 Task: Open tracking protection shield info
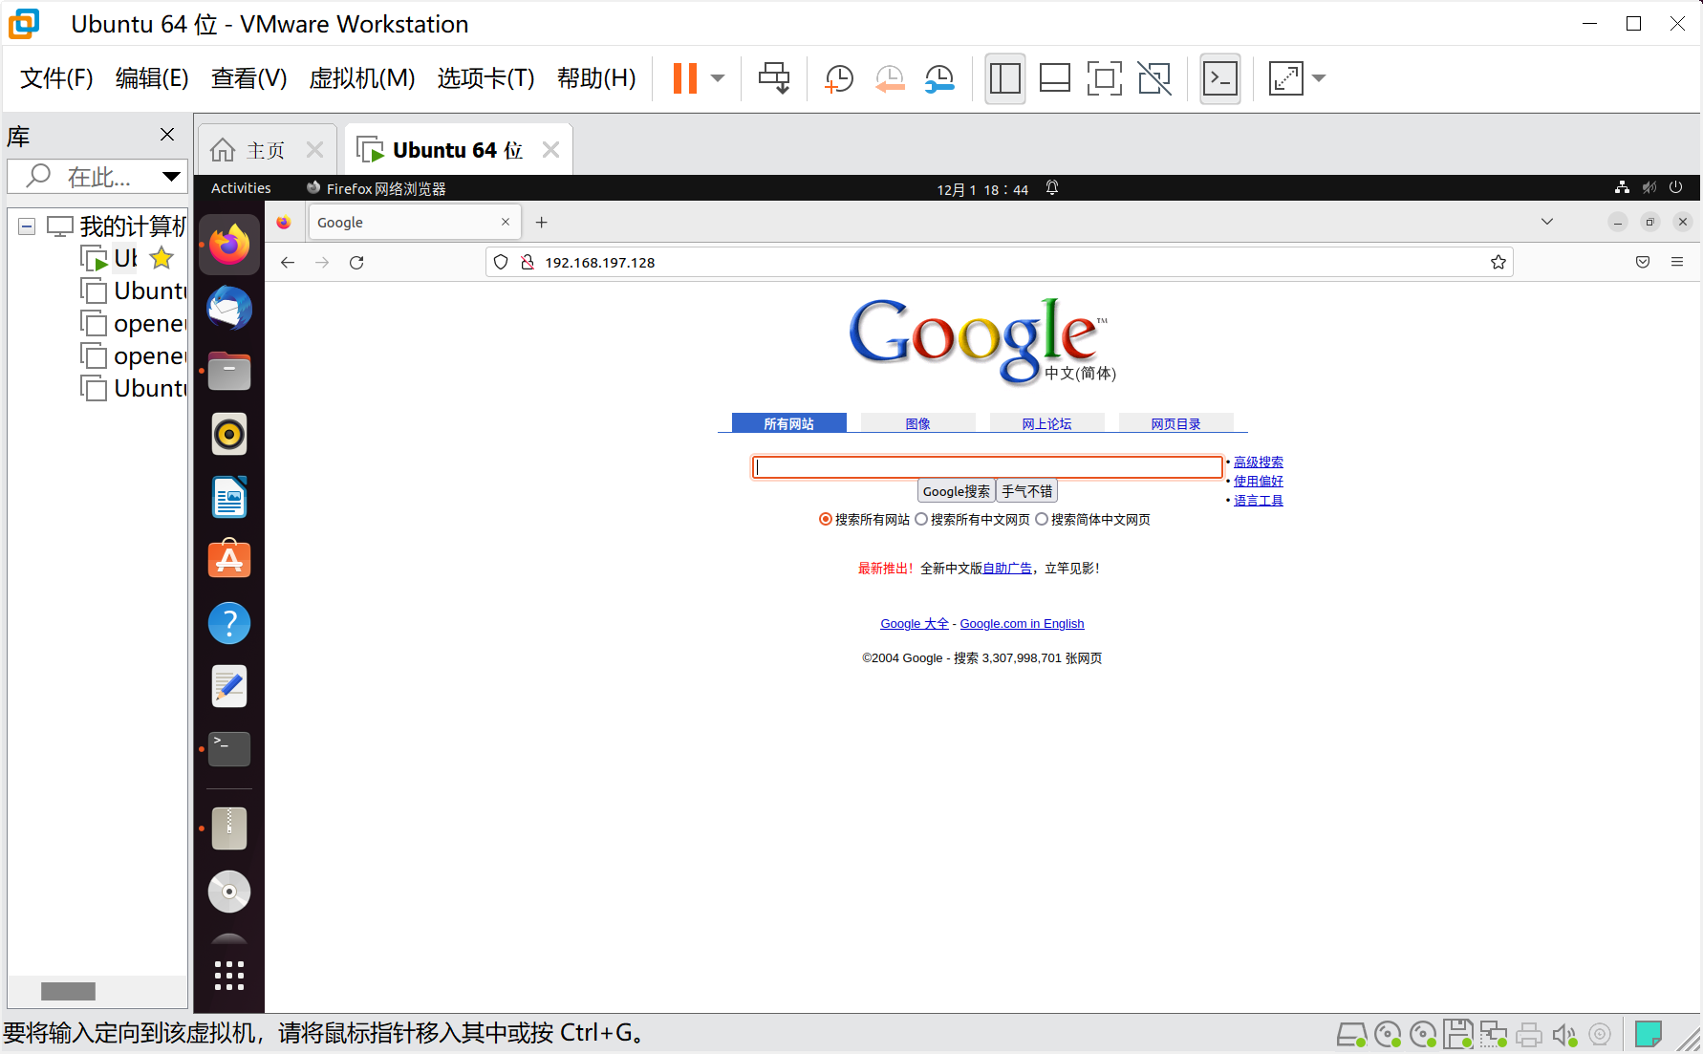(501, 262)
